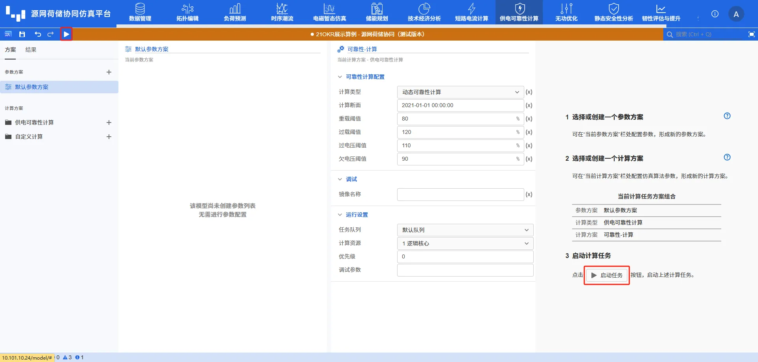Open the 计算类型 dropdown

[460, 92]
